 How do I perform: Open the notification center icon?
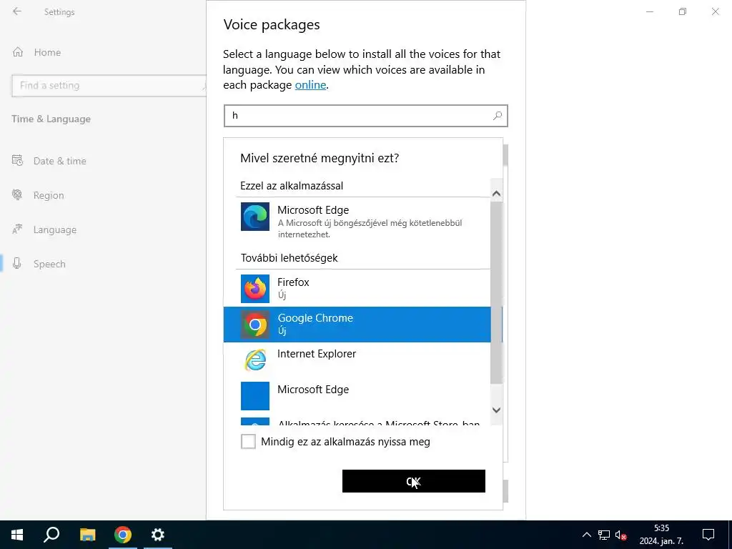click(x=708, y=535)
